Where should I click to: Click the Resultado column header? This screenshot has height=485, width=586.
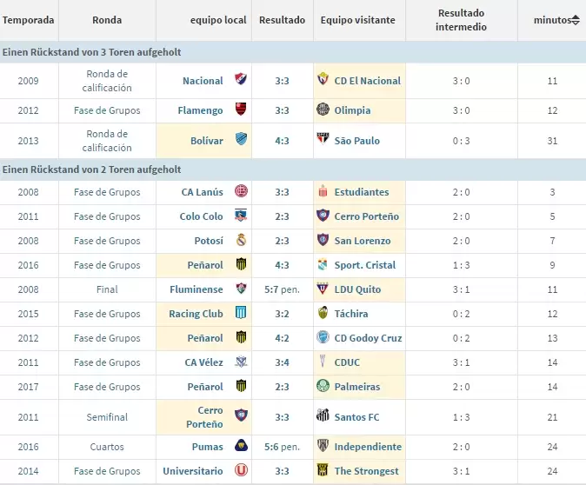point(282,20)
